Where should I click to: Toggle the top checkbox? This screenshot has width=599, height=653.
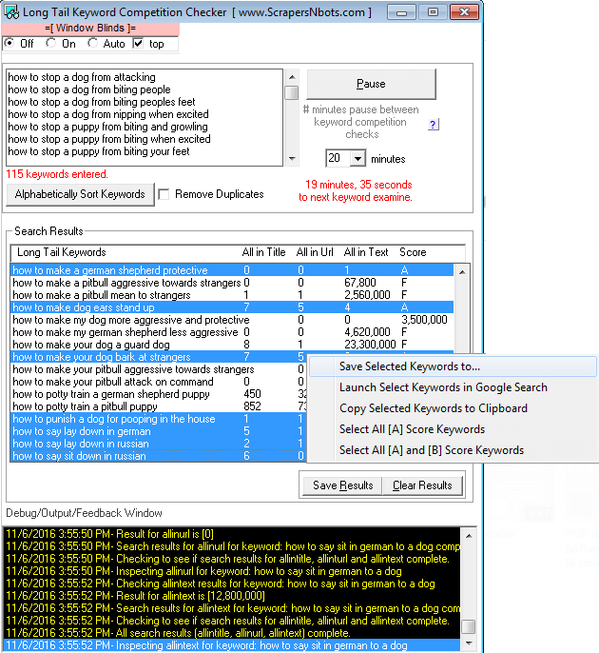pyautogui.click(x=138, y=44)
